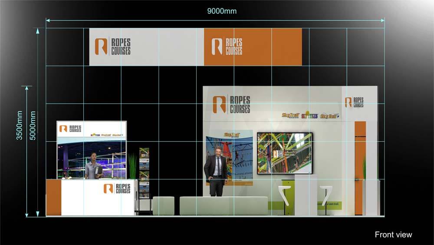
Task: Click the Front view caption text
Action: click(x=393, y=235)
